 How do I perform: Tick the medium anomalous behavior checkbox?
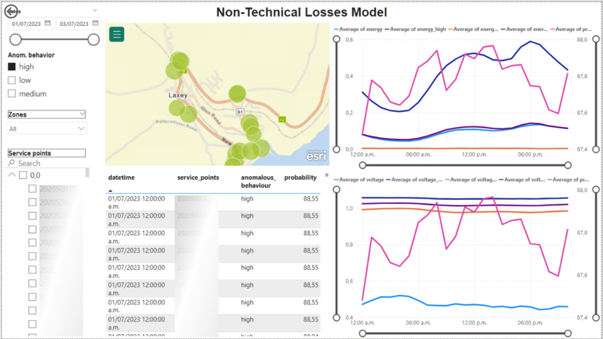click(x=12, y=94)
